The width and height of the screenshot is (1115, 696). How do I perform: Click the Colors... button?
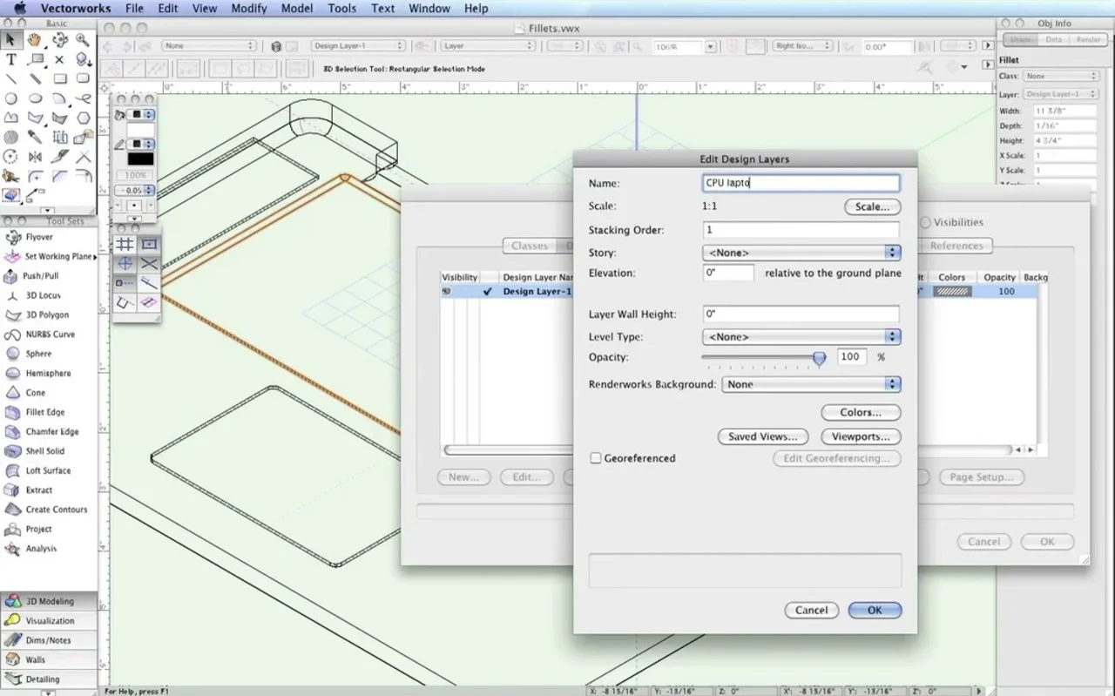(x=861, y=412)
